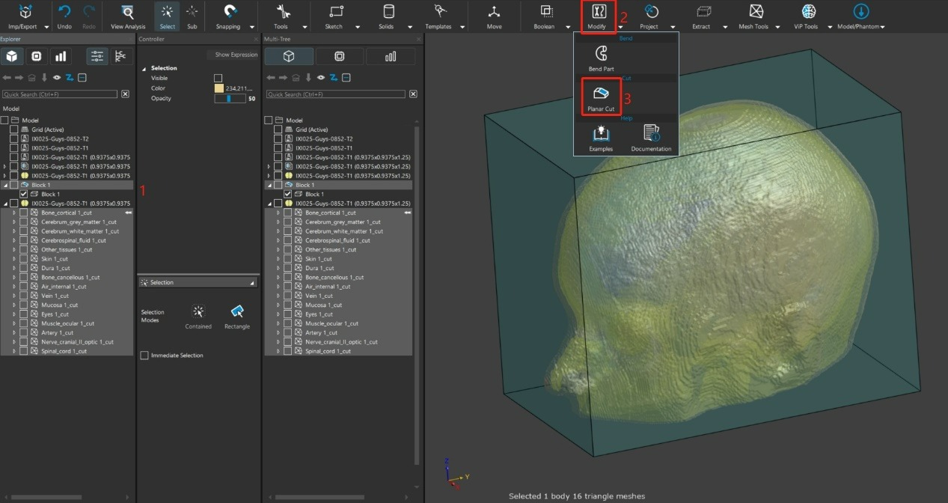Click the Explorer Quick Search field
The image size is (948, 503).
tap(60, 94)
